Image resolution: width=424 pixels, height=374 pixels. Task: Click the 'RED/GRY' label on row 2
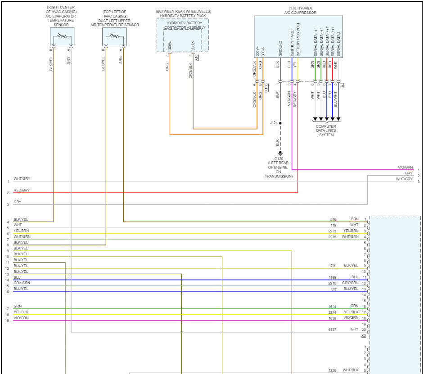(x=22, y=190)
